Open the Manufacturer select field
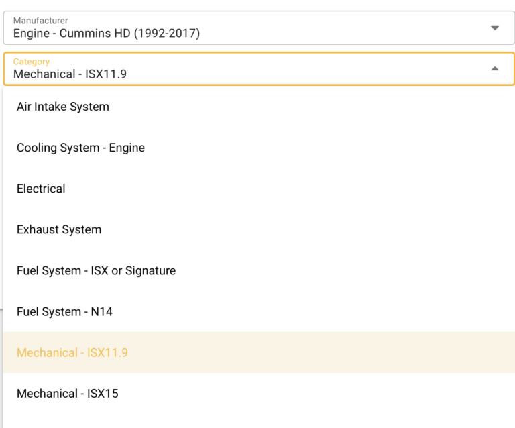Viewport: 515px width, 428px height. click(x=257, y=28)
